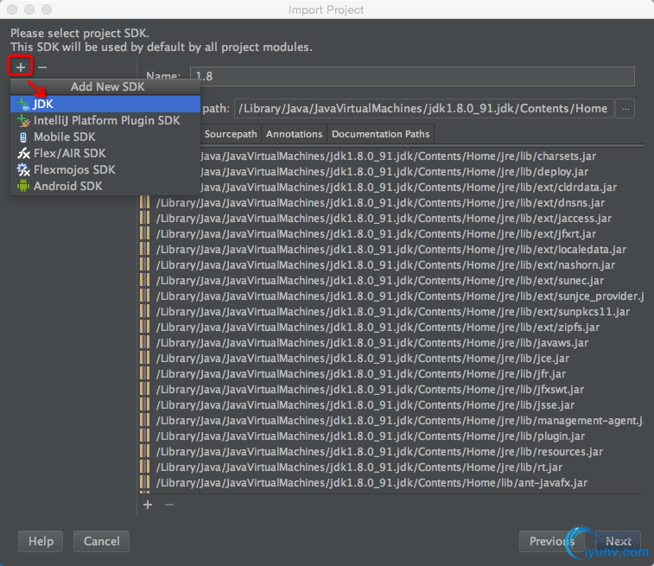
Task: Select the sunec.jar entry
Action: (x=392, y=281)
